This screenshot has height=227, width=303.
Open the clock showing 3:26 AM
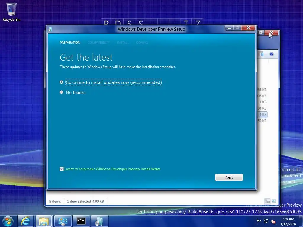tap(288, 221)
